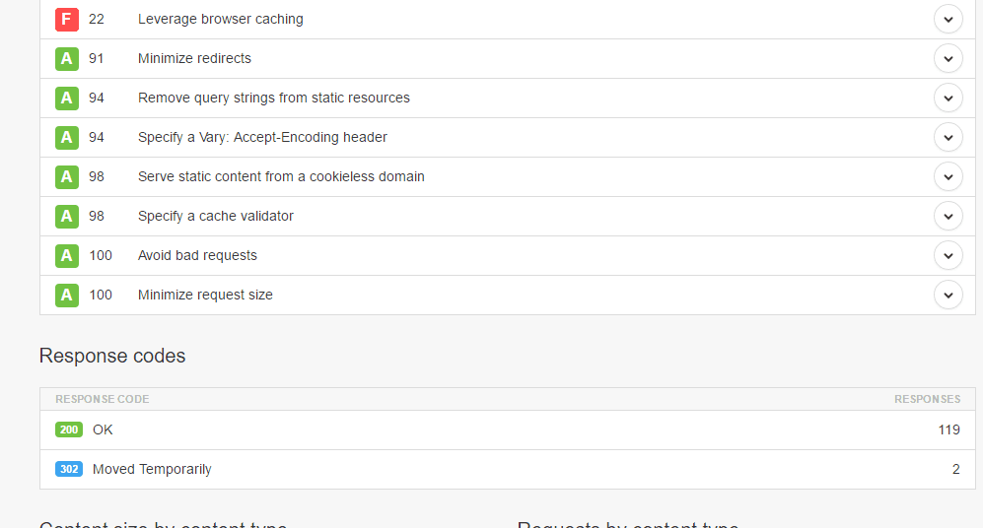This screenshot has height=528, width=983.
Task: Click the red F grade badge
Action: pos(66,19)
